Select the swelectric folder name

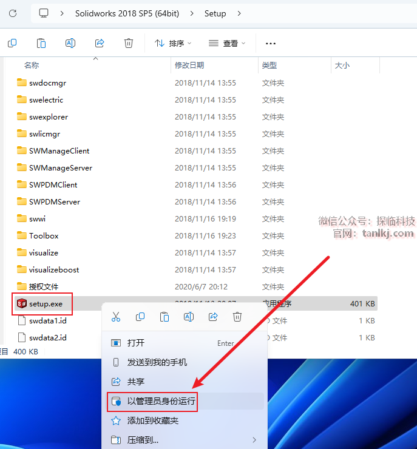46,100
